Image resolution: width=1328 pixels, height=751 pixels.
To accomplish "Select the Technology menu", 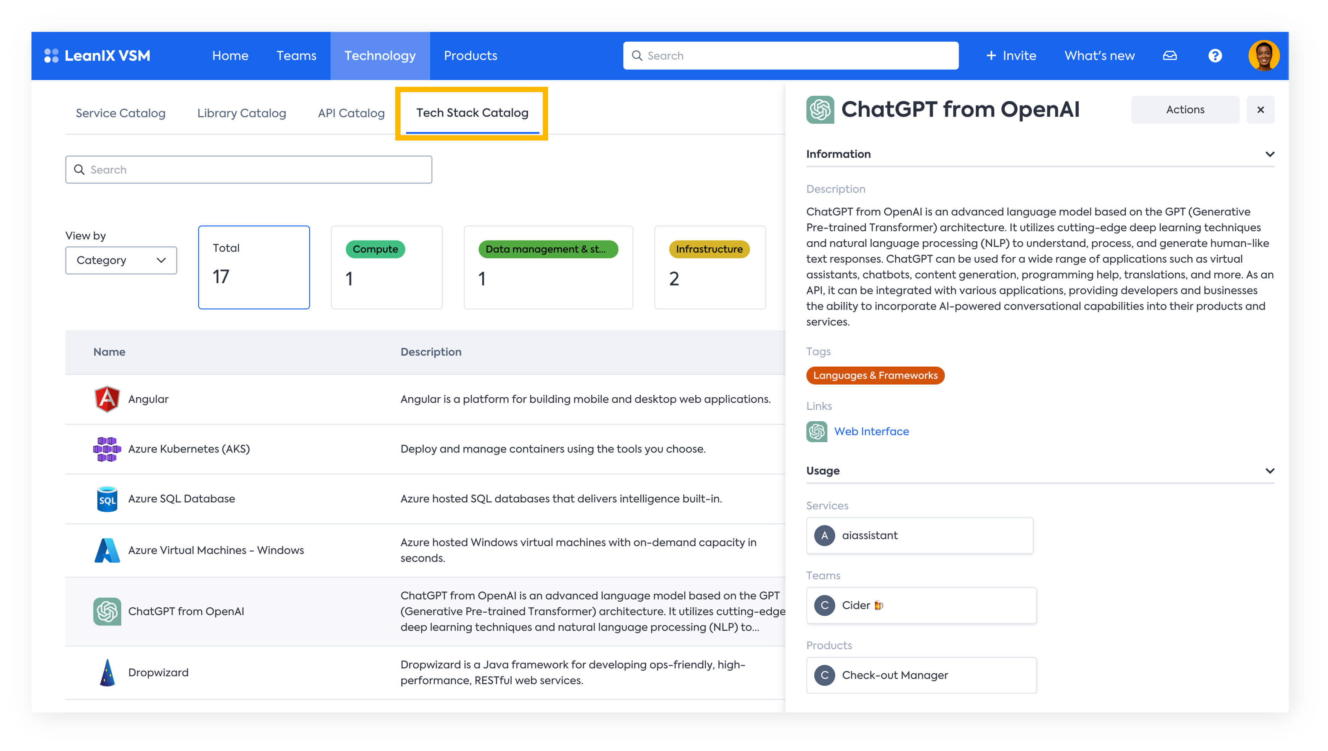I will (x=380, y=56).
